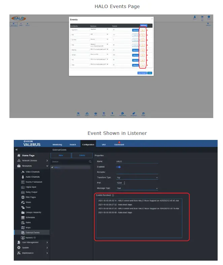
Task: Click the Name field containing HALO
Action: click(x=137, y=161)
